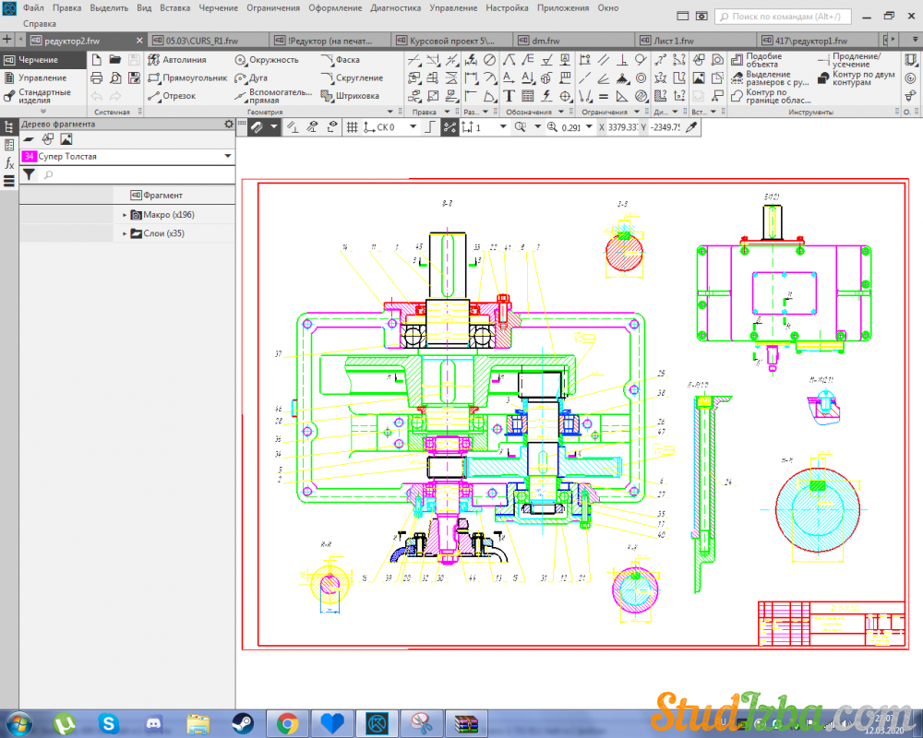Click the tree filter funnel icon

pos(29,174)
